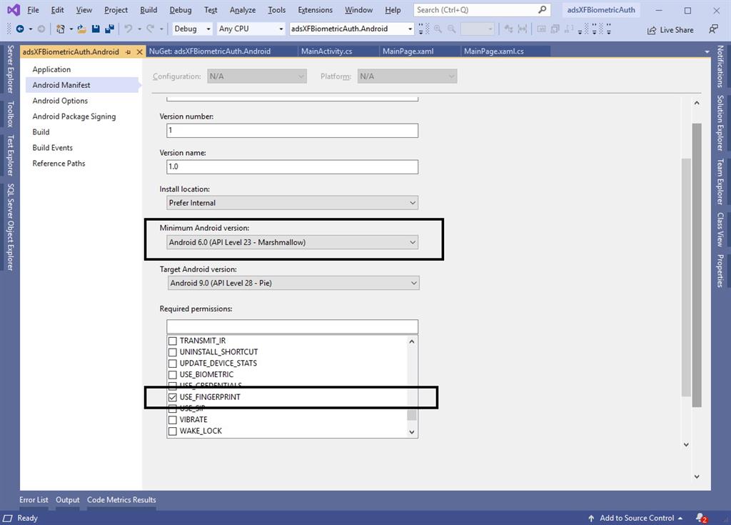Screen dimensions: 731x525
Task: Click the Live Share icon
Action: pos(652,30)
